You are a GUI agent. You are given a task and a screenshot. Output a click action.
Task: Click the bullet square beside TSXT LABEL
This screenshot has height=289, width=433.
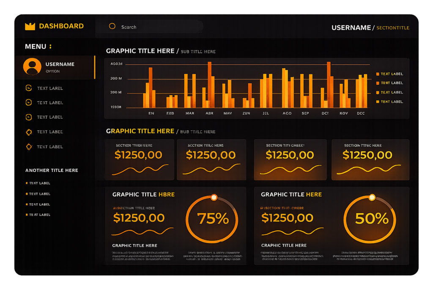click(x=27, y=183)
